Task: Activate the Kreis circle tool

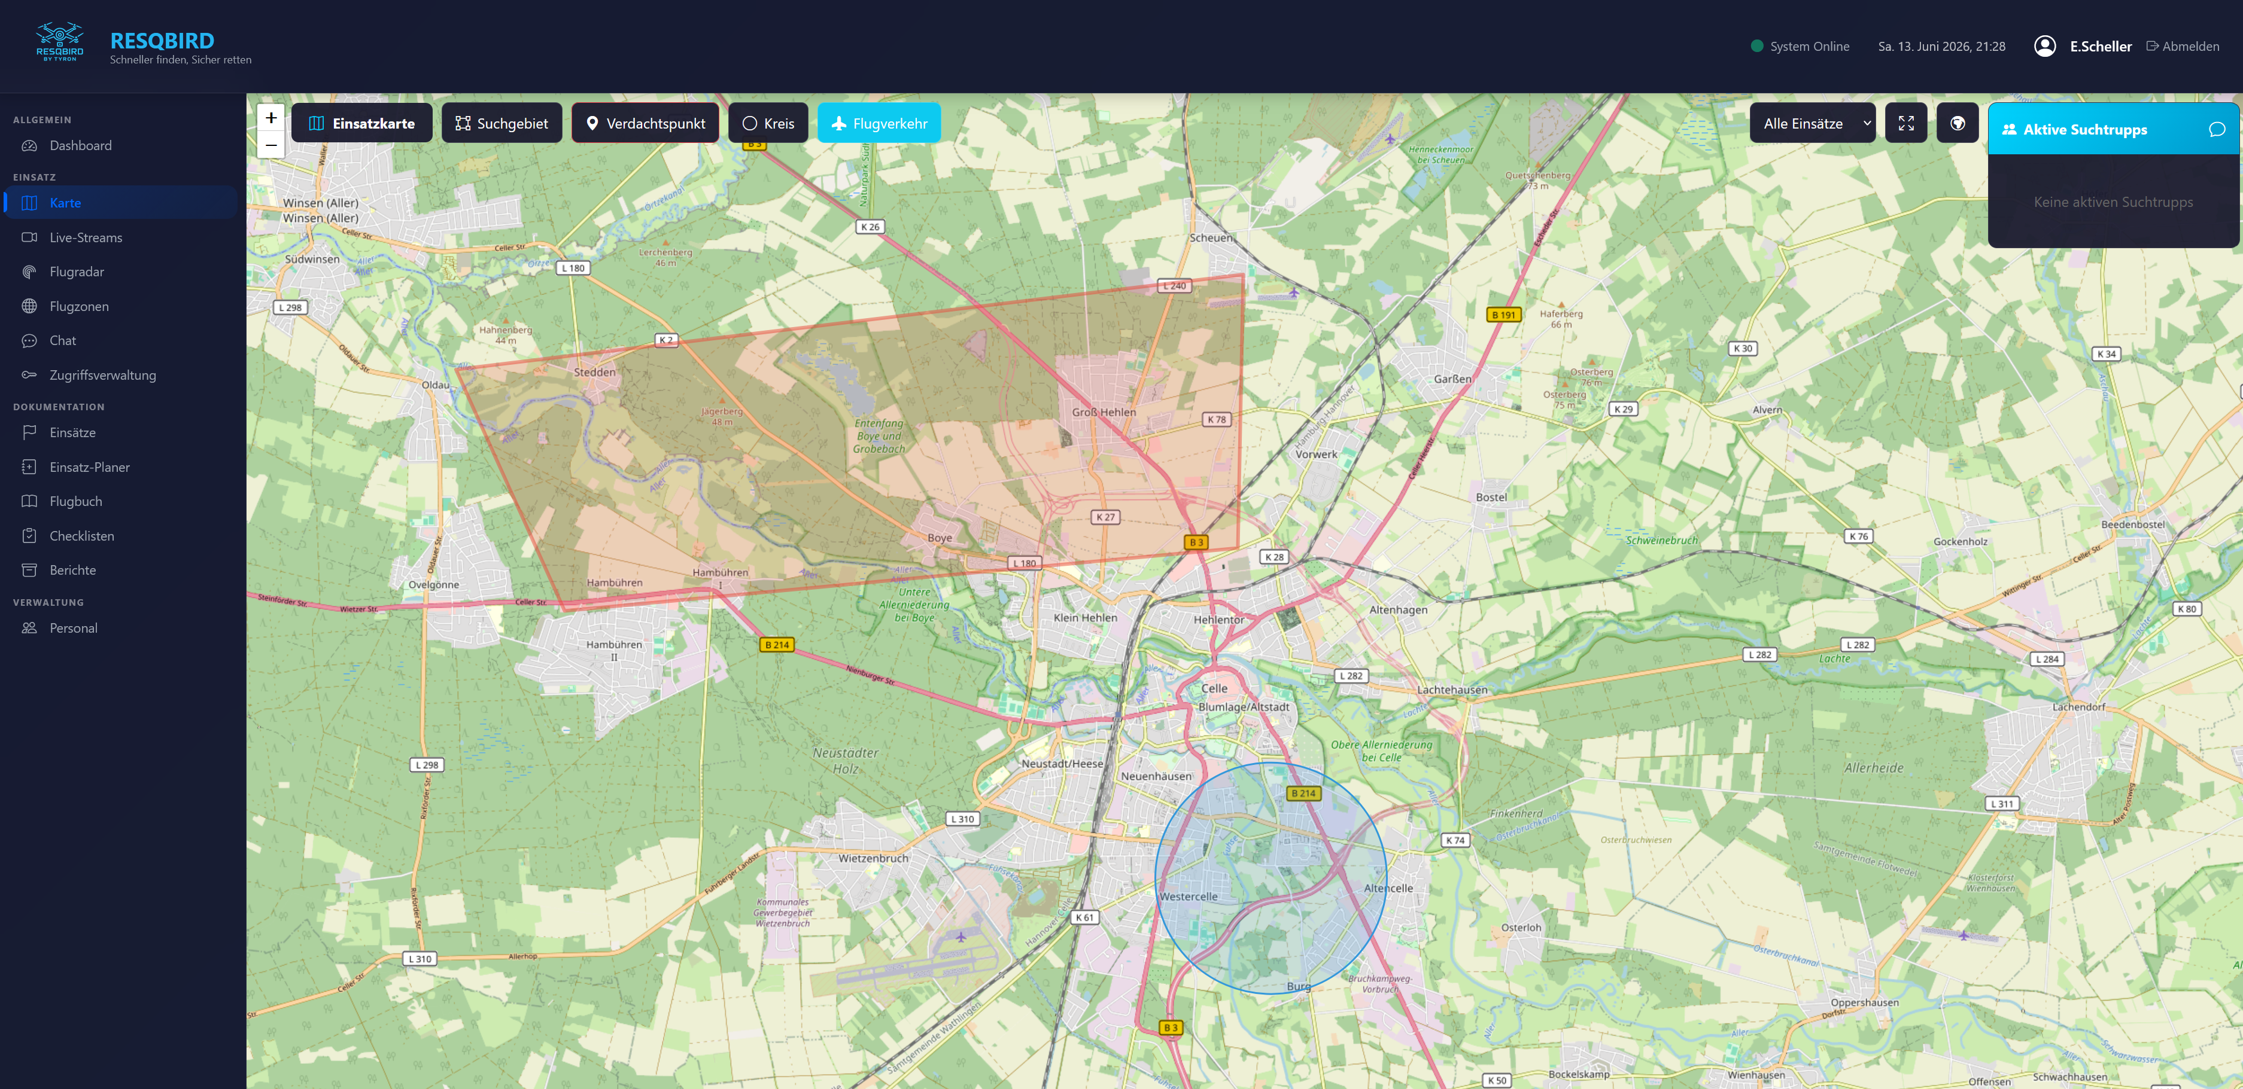Action: (768, 124)
